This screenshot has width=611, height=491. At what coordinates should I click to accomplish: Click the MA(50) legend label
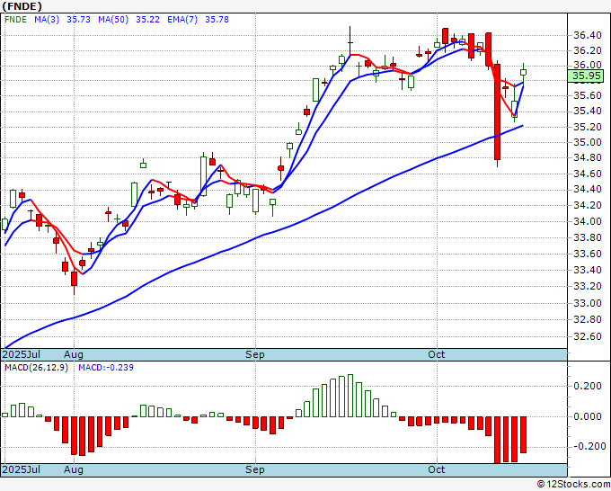pyautogui.click(x=113, y=20)
